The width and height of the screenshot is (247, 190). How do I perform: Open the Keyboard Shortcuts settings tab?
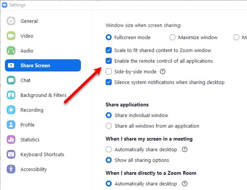(42, 155)
